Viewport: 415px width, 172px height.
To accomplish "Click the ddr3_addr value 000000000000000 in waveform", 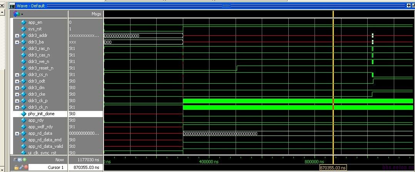I will point(122,36).
